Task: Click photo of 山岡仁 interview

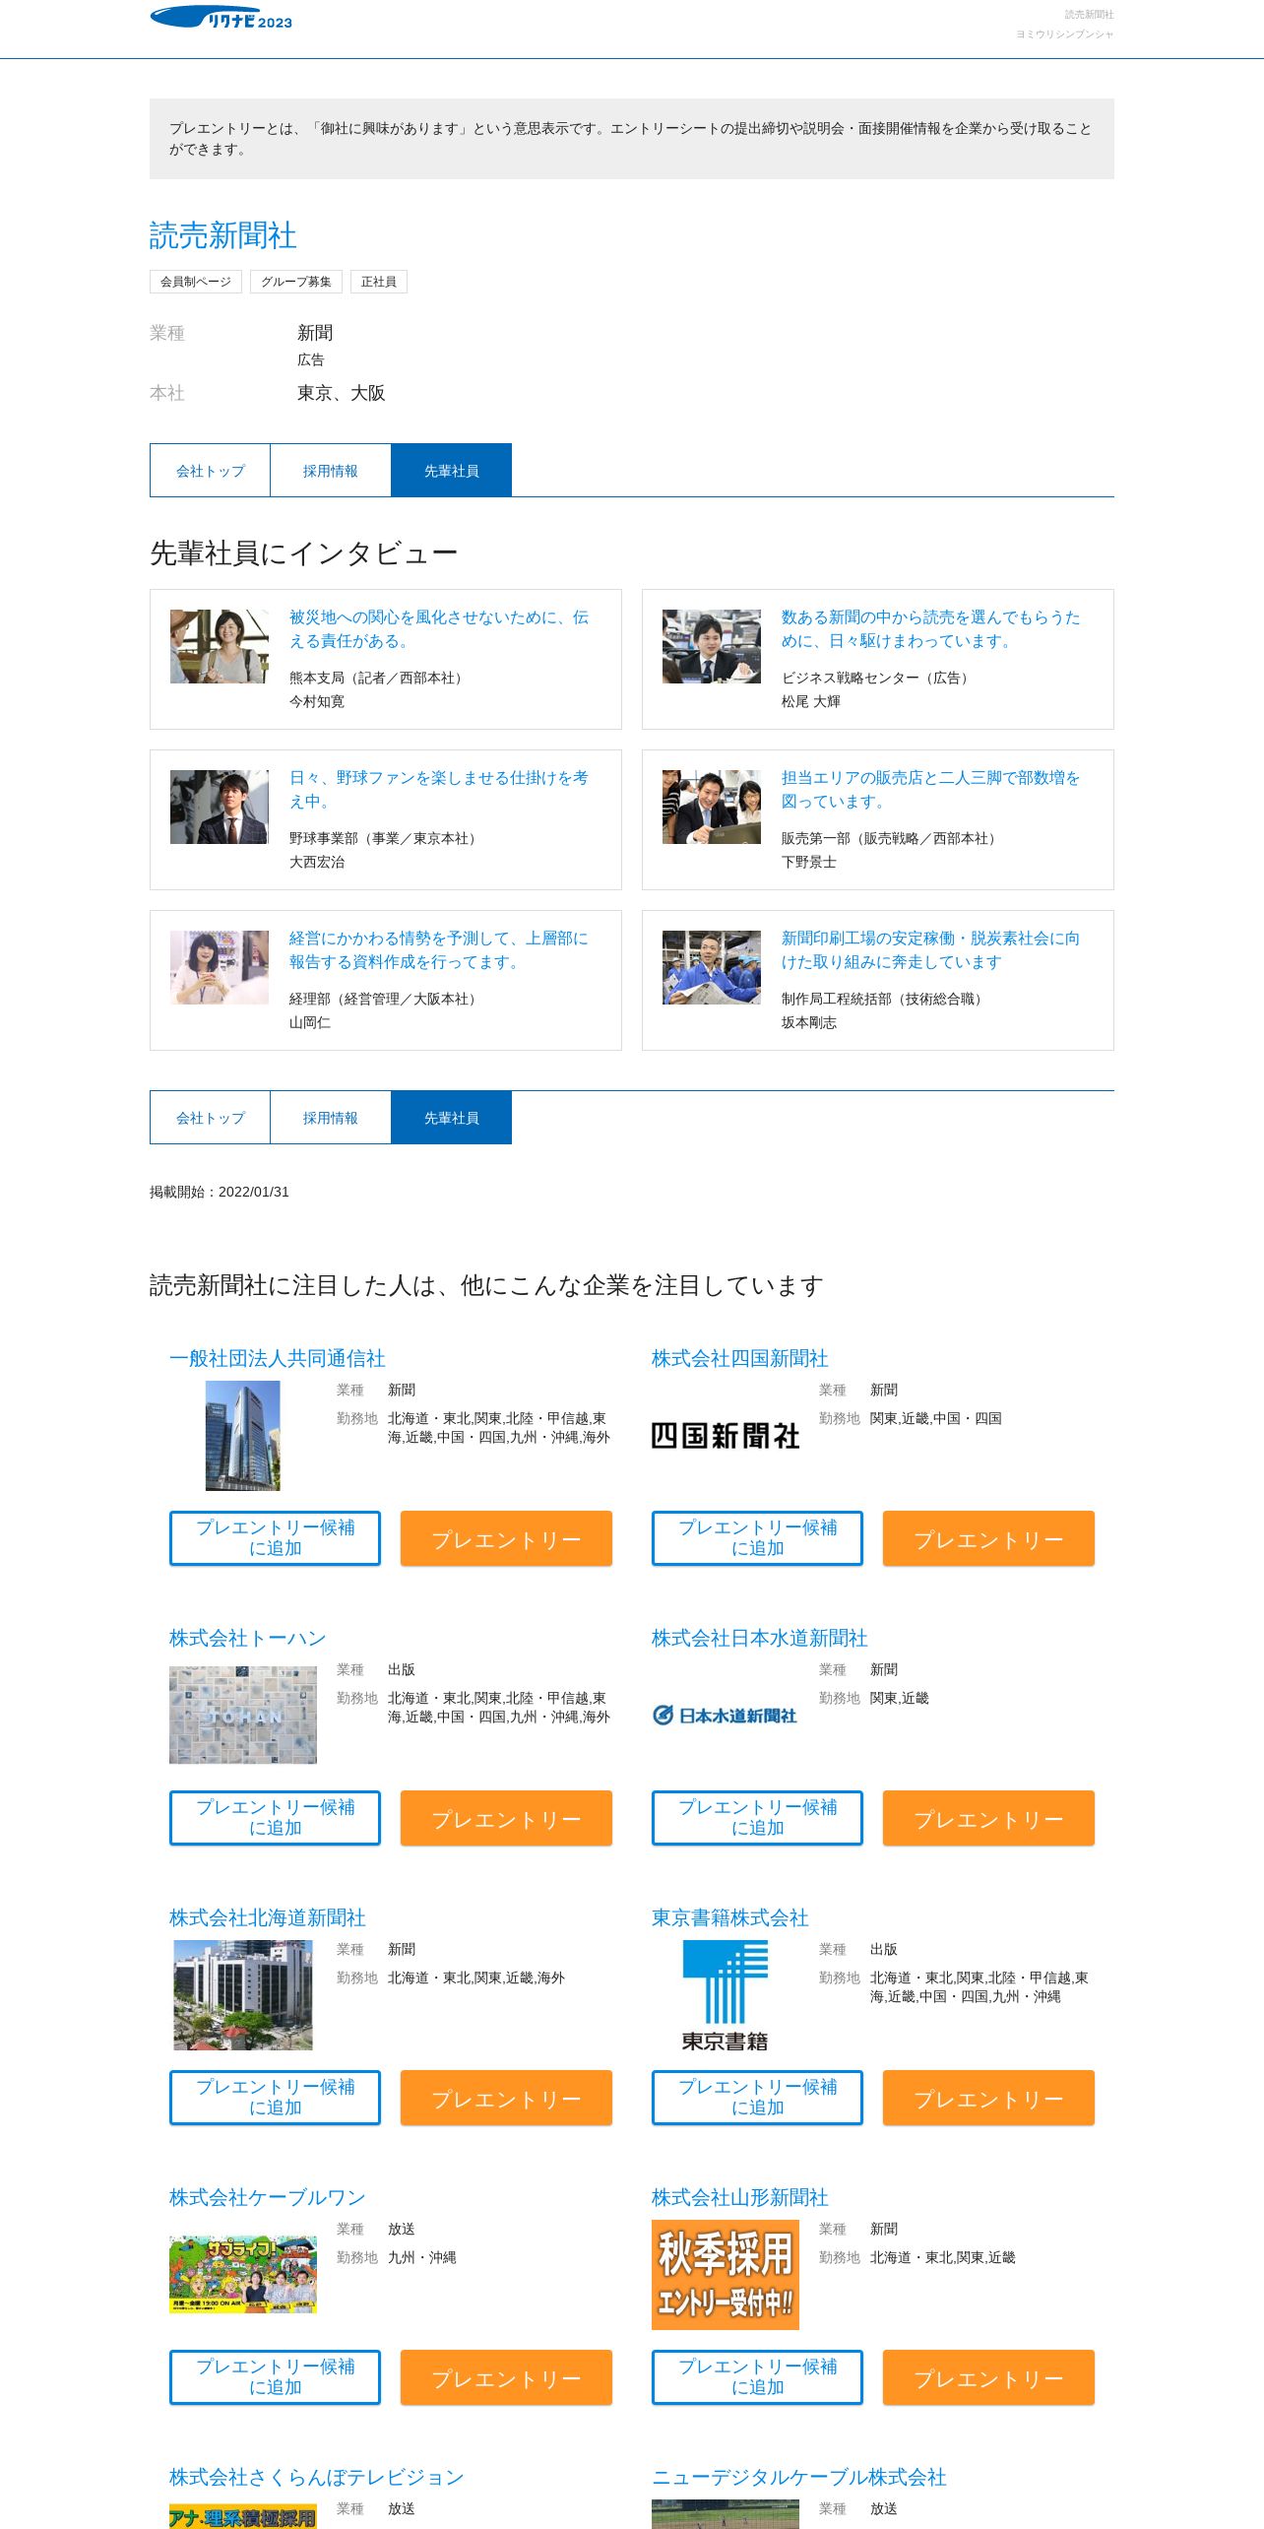Action: pyautogui.click(x=220, y=967)
